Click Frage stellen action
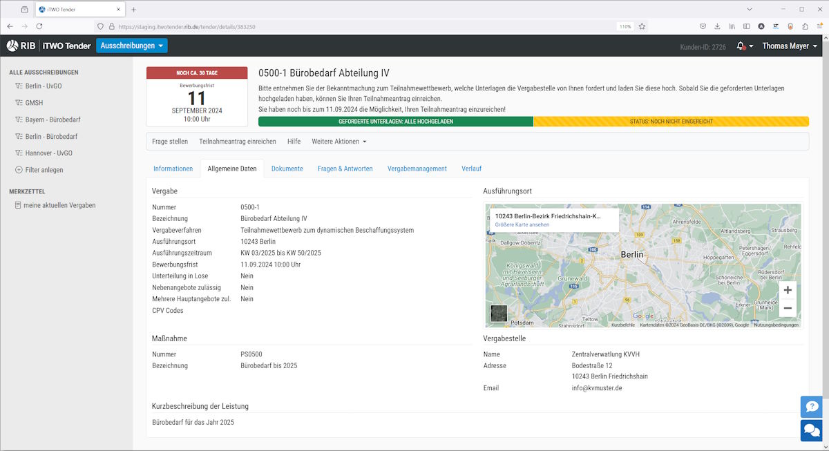 [x=170, y=142]
